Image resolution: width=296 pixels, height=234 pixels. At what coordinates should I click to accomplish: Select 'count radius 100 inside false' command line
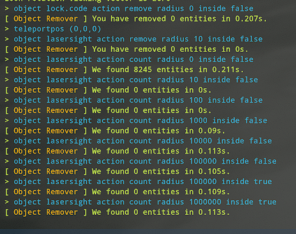pos(134,100)
